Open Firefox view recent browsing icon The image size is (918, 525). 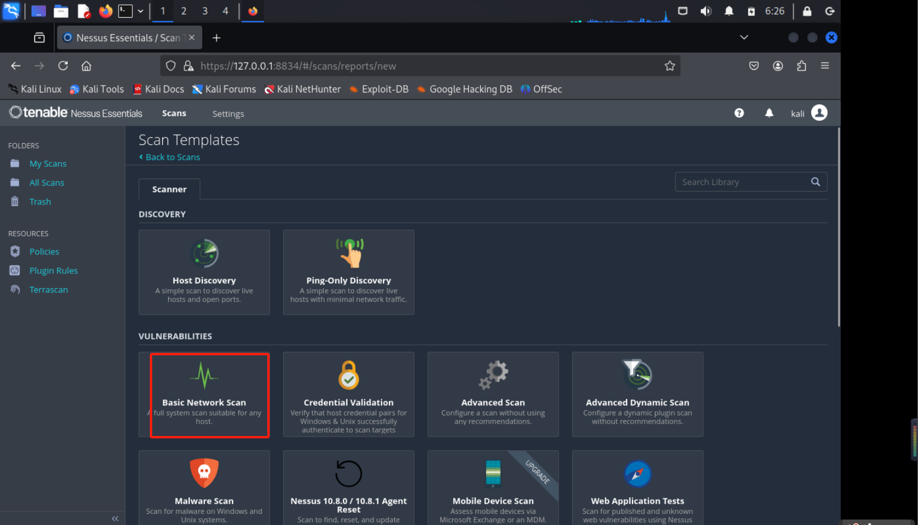pos(40,38)
